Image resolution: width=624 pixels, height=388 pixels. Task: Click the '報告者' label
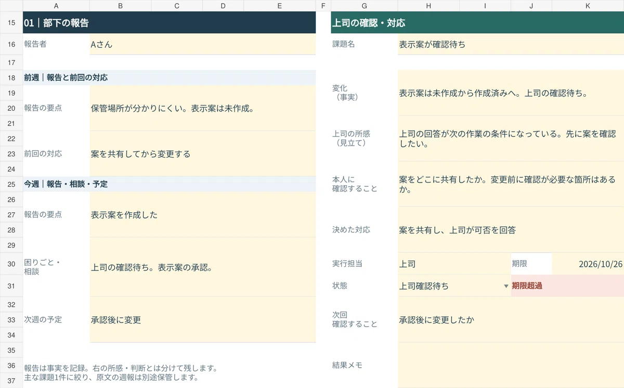click(35, 44)
